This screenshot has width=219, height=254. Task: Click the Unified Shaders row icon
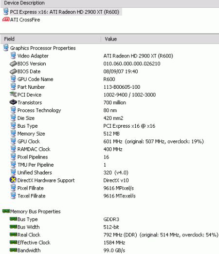[x=13, y=173]
